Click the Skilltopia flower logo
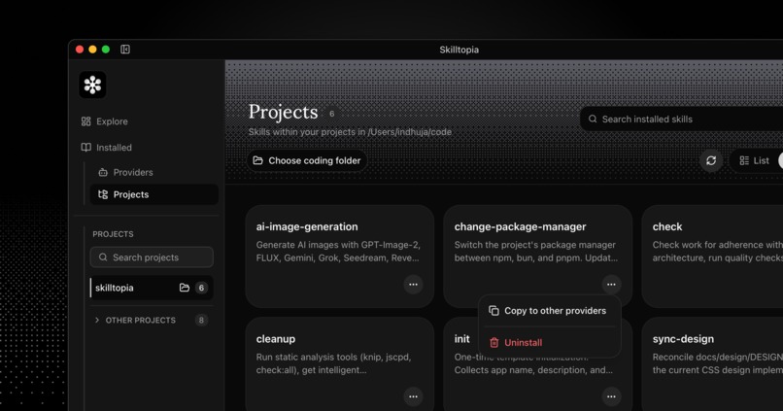 click(92, 85)
